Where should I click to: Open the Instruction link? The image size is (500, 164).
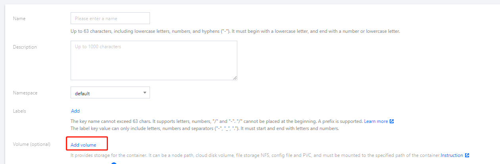pyautogui.click(x=452, y=155)
